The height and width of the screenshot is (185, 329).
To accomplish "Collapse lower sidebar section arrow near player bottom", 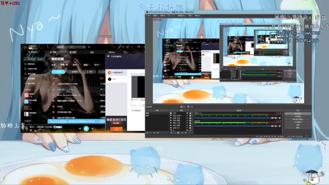I will tap(44, 121).
